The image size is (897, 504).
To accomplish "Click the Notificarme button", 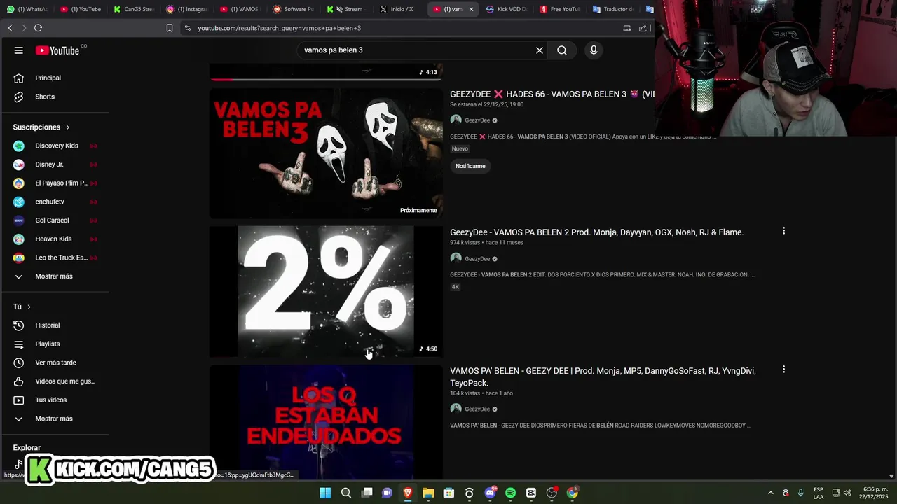I will click(470, 166).
